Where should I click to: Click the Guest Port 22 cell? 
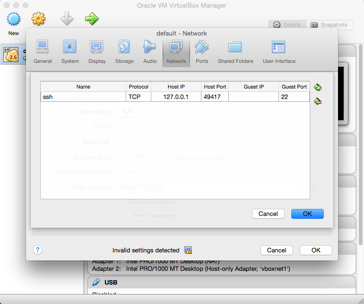tap(294, 97)
